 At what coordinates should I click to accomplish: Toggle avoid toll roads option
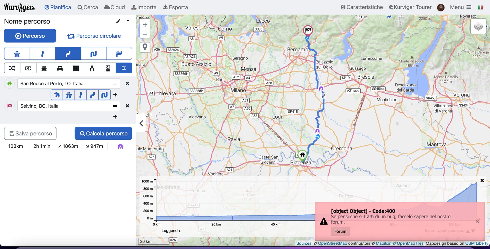point(28,68)
